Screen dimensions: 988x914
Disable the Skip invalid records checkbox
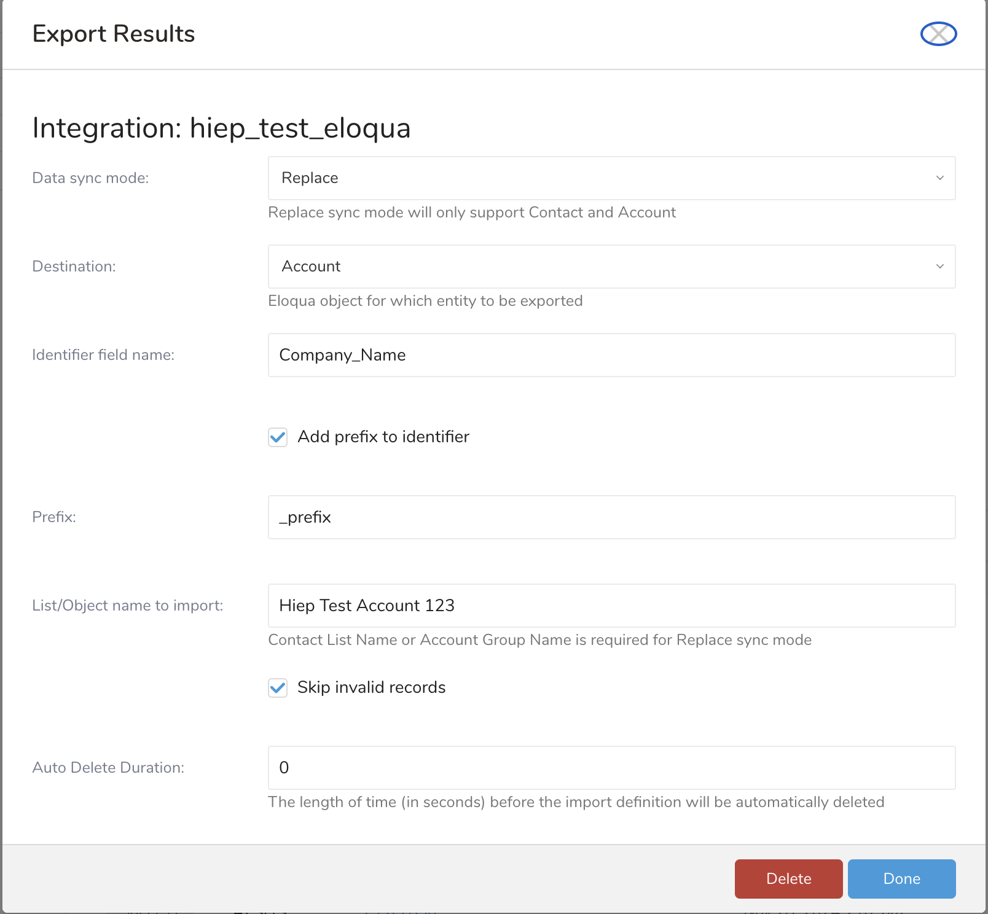pyautogui.click(x=278, y=687)
